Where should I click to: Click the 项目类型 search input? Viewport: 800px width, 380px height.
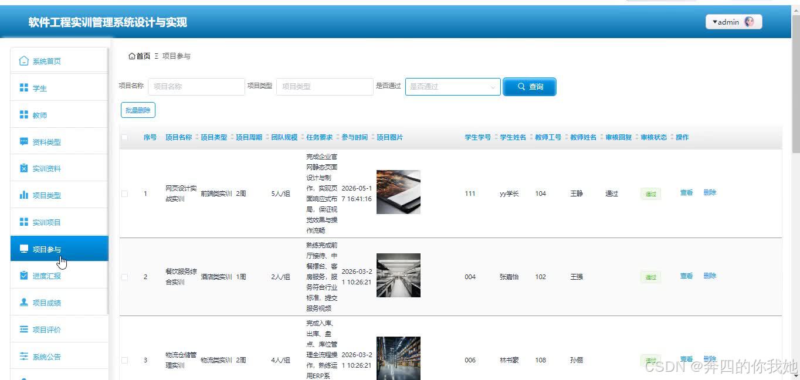pos(324,86)
